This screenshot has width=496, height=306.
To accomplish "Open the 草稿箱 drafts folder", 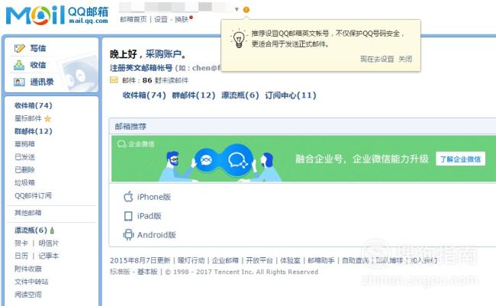I will pos(24,144).
